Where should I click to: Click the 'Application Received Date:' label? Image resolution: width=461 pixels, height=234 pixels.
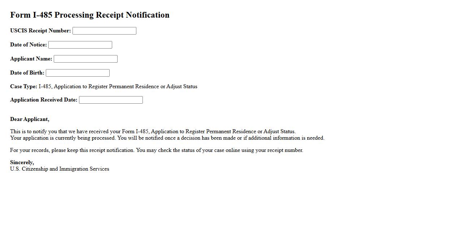[x=44, y=100]
